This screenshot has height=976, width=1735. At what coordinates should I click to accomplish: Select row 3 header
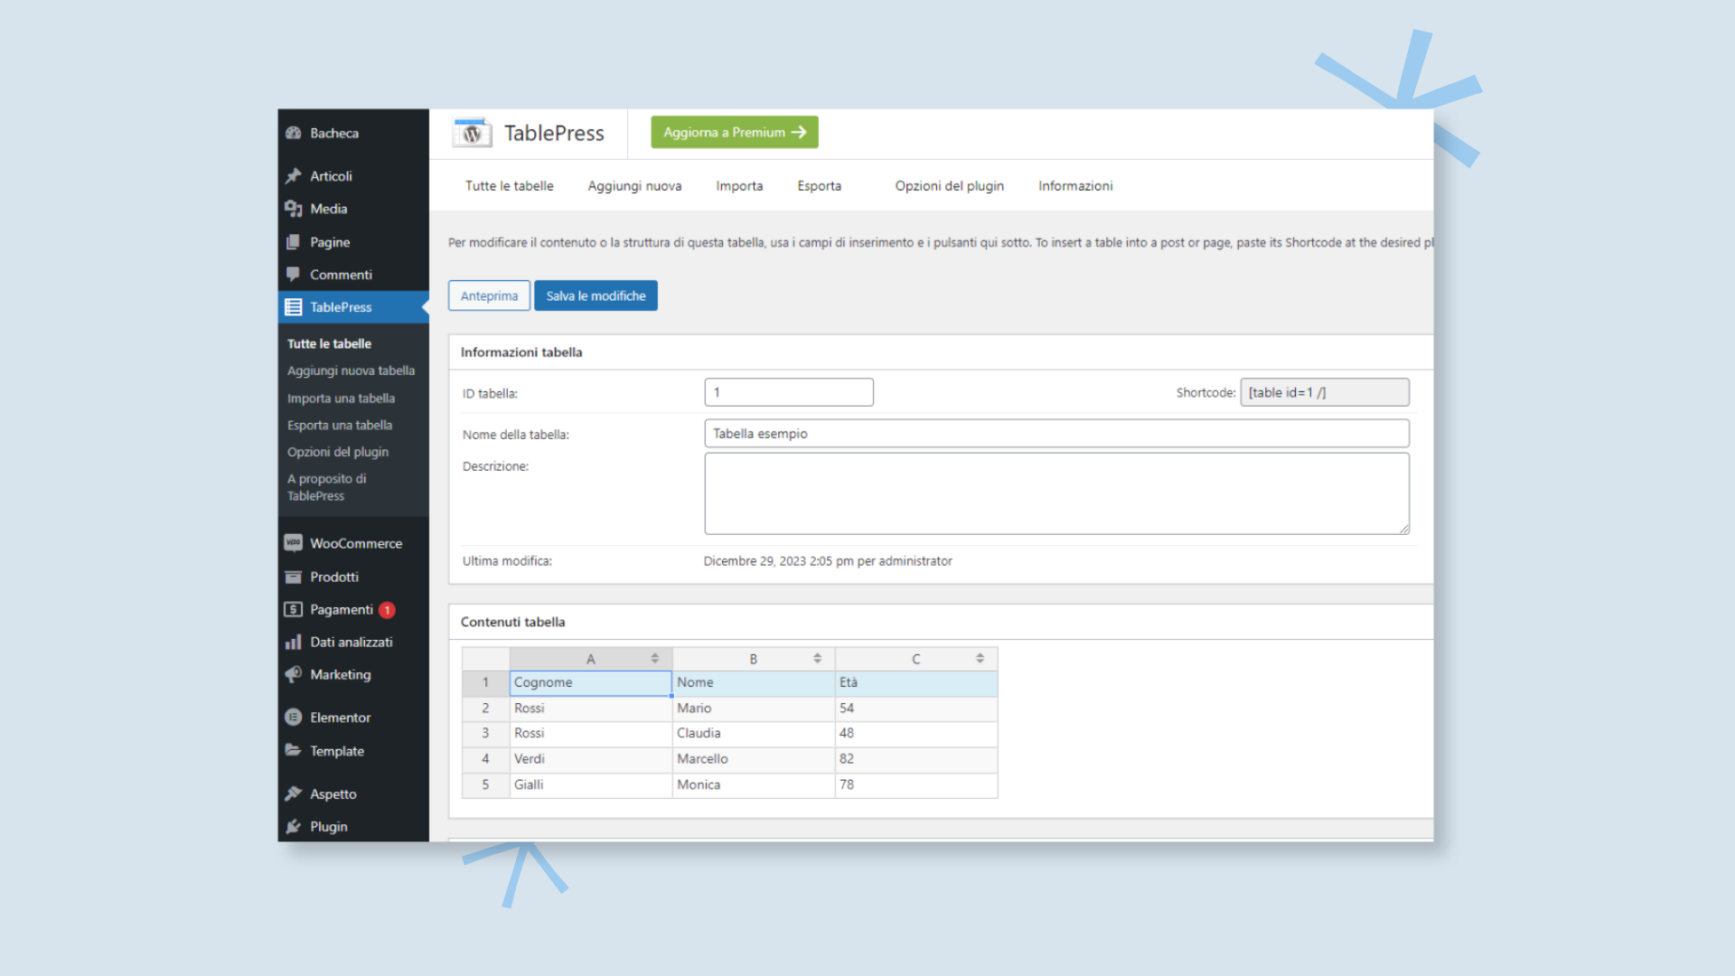coord(485,733)
